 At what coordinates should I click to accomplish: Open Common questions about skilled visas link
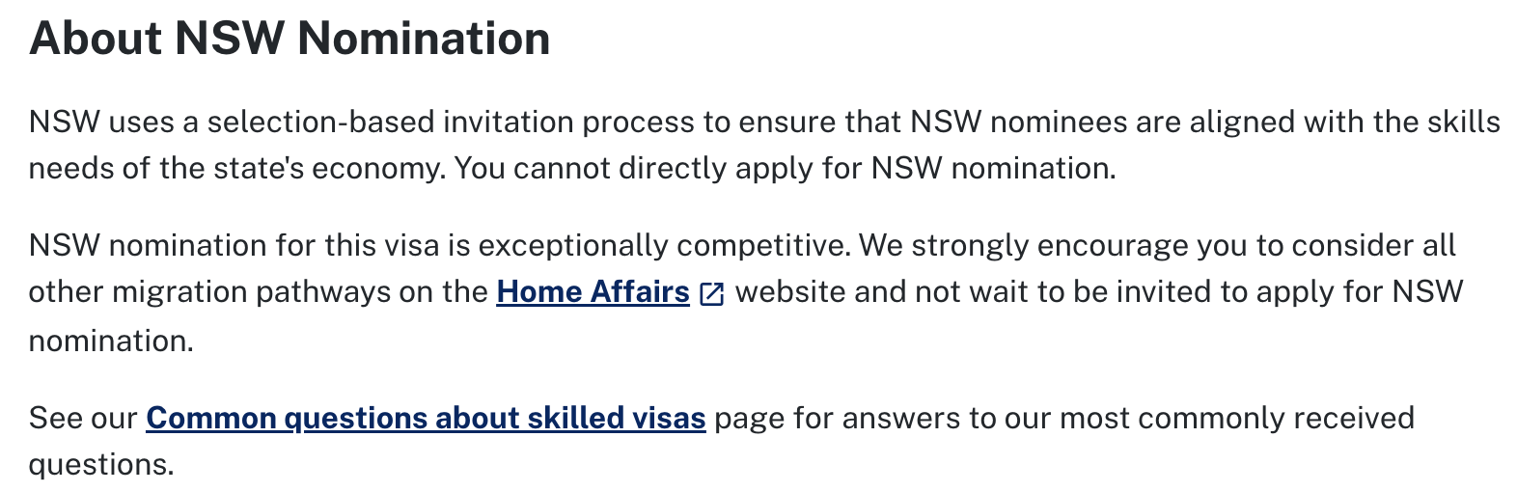[x=426, y=418]
